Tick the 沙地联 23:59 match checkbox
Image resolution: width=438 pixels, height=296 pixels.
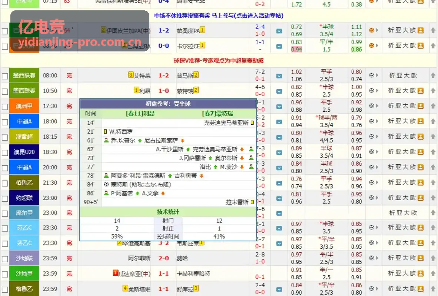pyautogui.click(x=5, y=259)
